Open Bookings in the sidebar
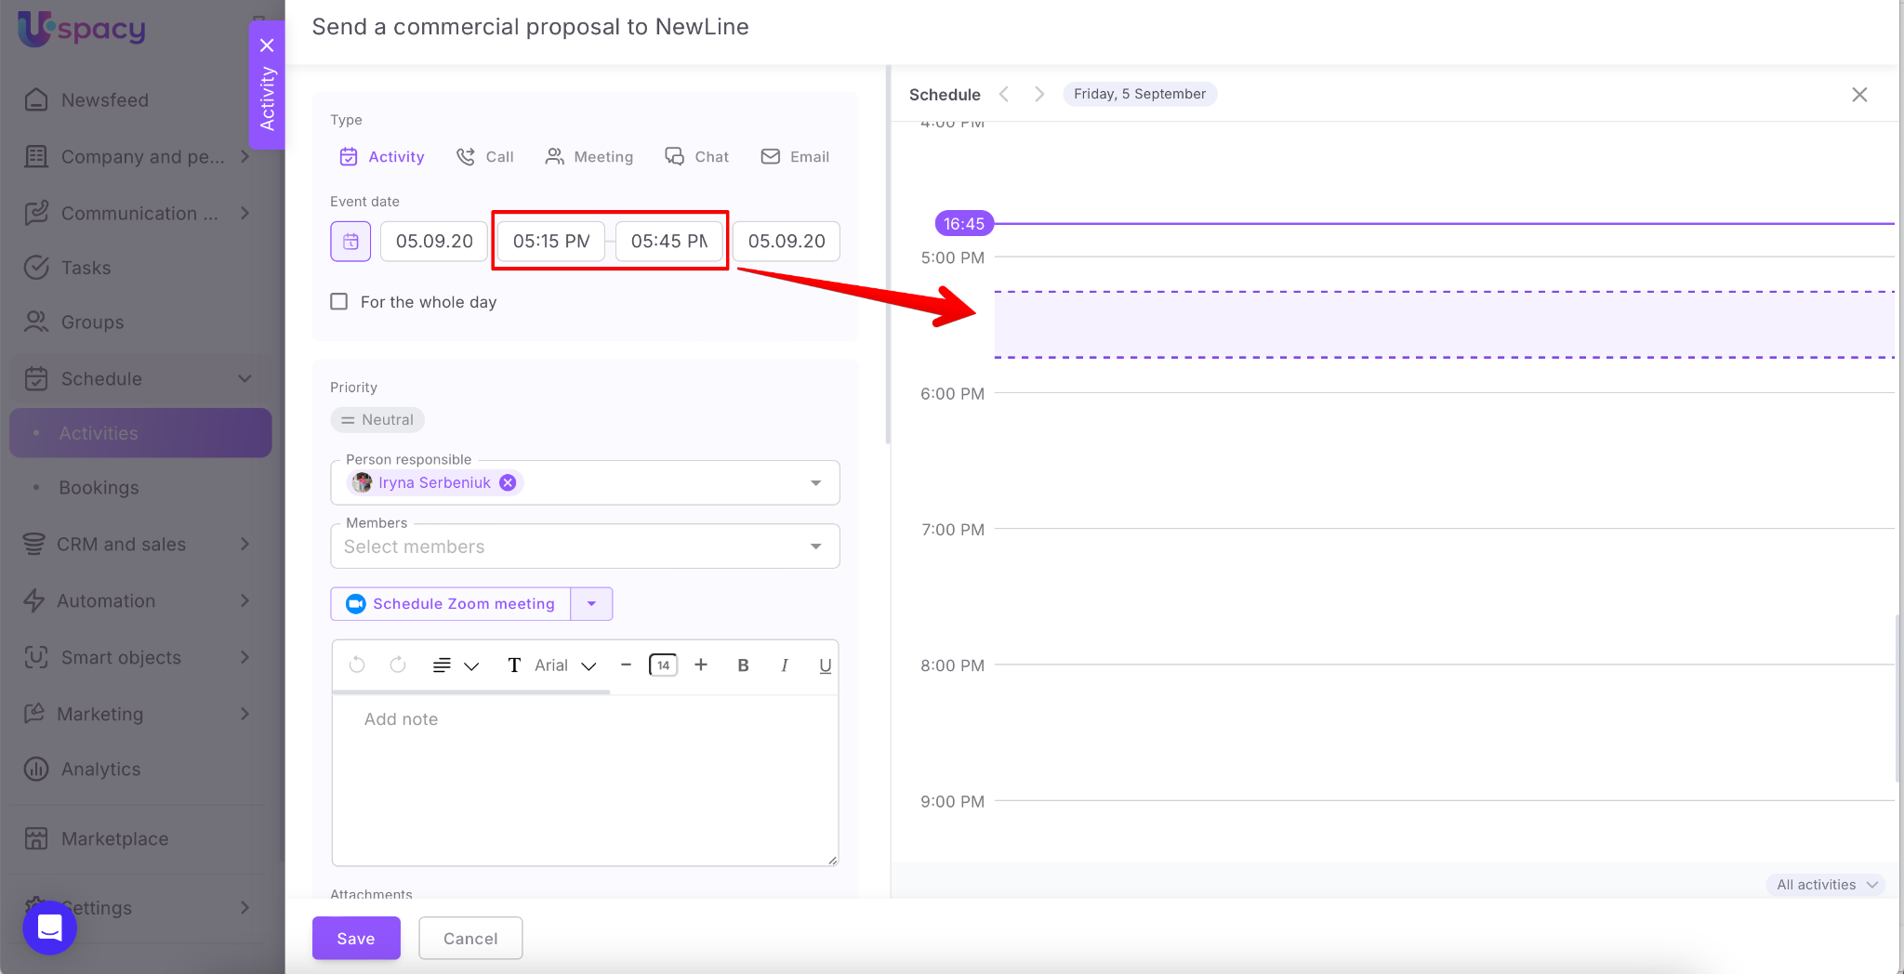The width and height of the screenshot is (1904, 974). pyautogui.click(x=99, y=488)
